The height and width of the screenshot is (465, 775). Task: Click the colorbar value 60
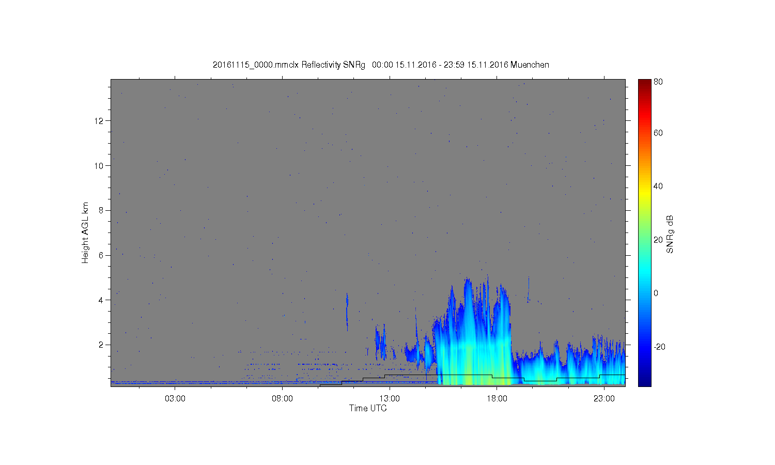click(x=658, y=133)
